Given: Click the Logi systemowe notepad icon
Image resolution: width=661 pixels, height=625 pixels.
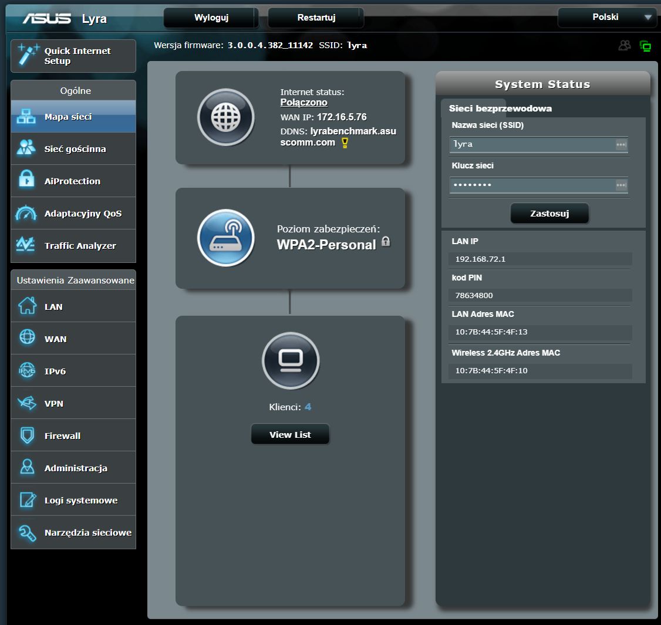Looking at the screenshot, I should click(x=28, y=500).
